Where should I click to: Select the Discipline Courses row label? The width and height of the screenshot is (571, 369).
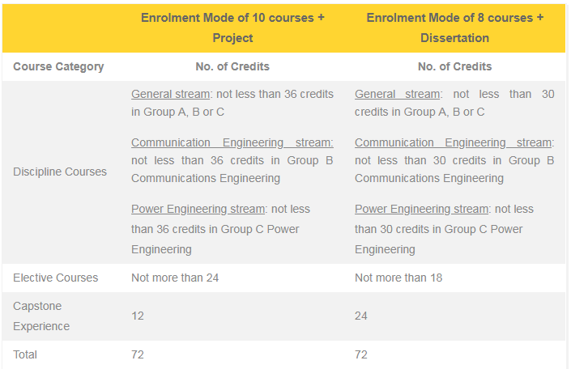point(60,172)
